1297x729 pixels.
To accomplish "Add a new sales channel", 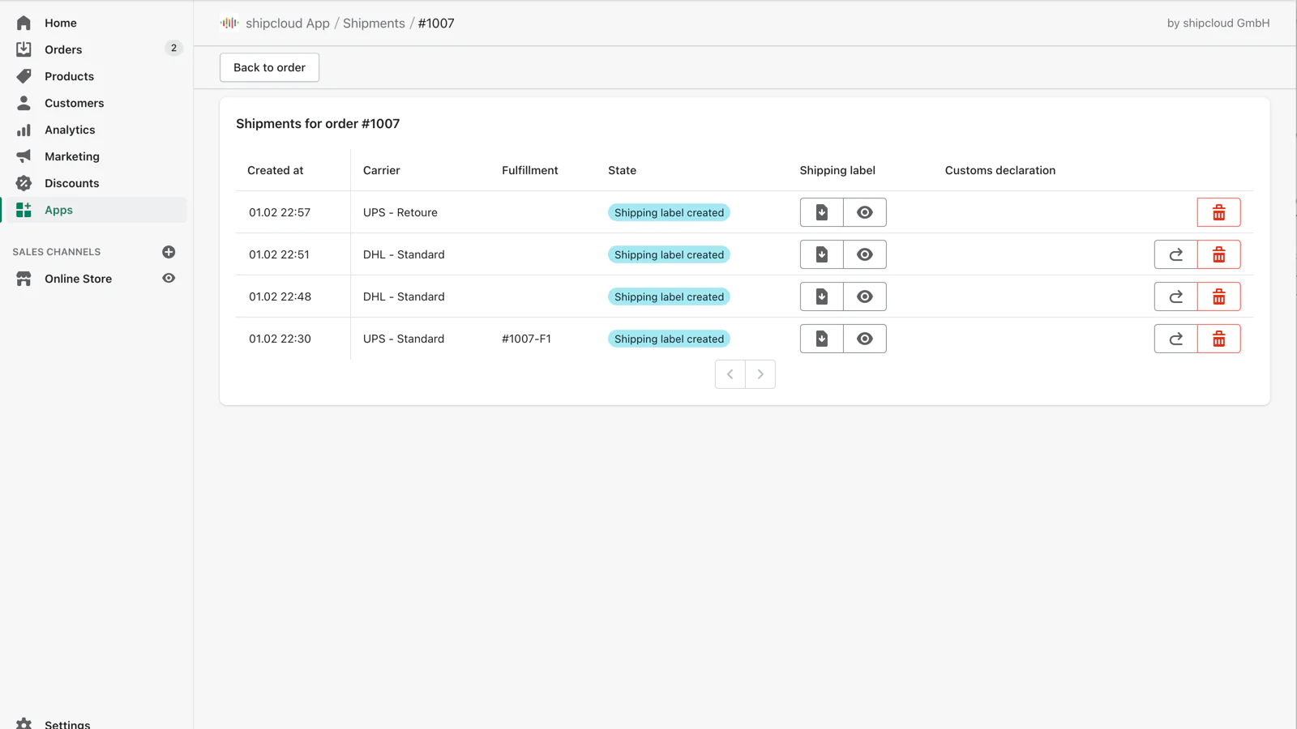I will point(169,252).
